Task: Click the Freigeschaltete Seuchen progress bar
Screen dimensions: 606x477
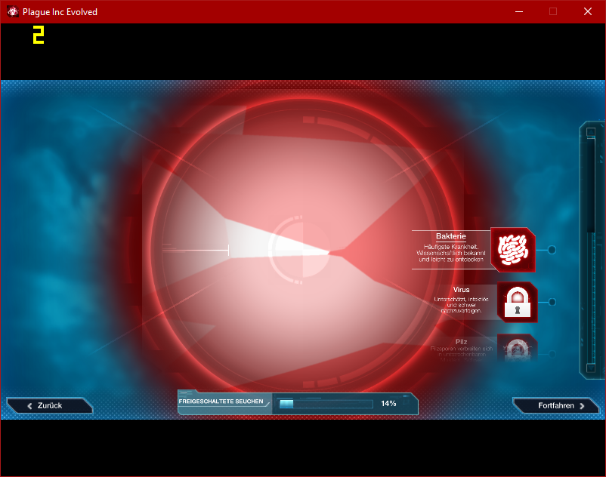Action: [326, 404]
